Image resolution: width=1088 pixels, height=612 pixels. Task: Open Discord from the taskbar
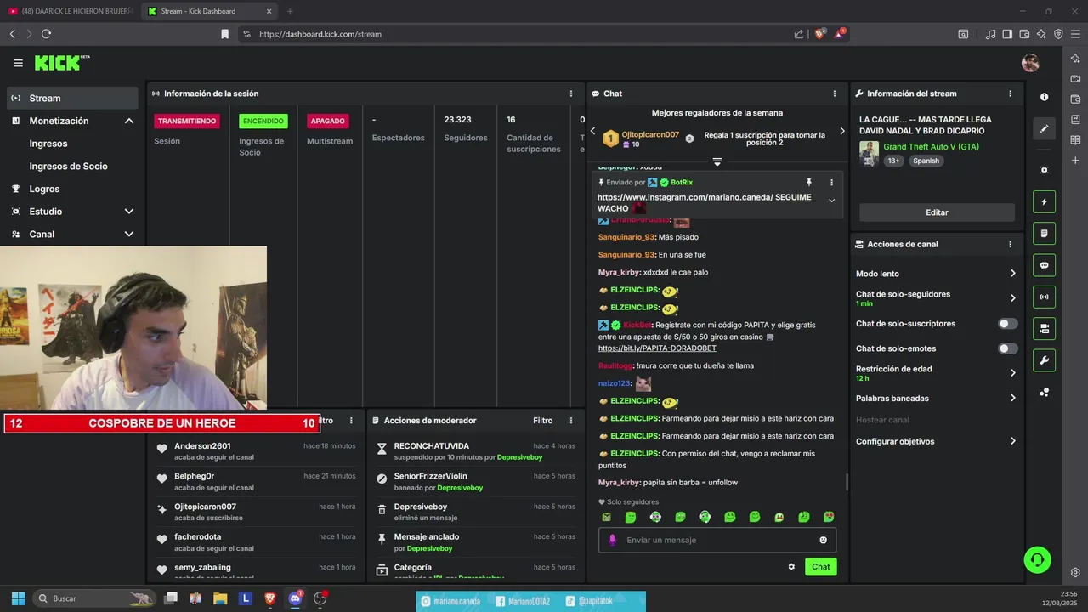click(296, 598)
